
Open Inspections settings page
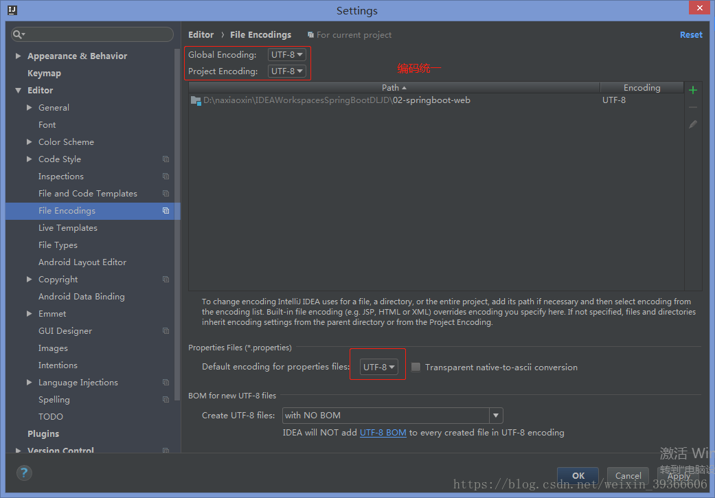point(61,177)
